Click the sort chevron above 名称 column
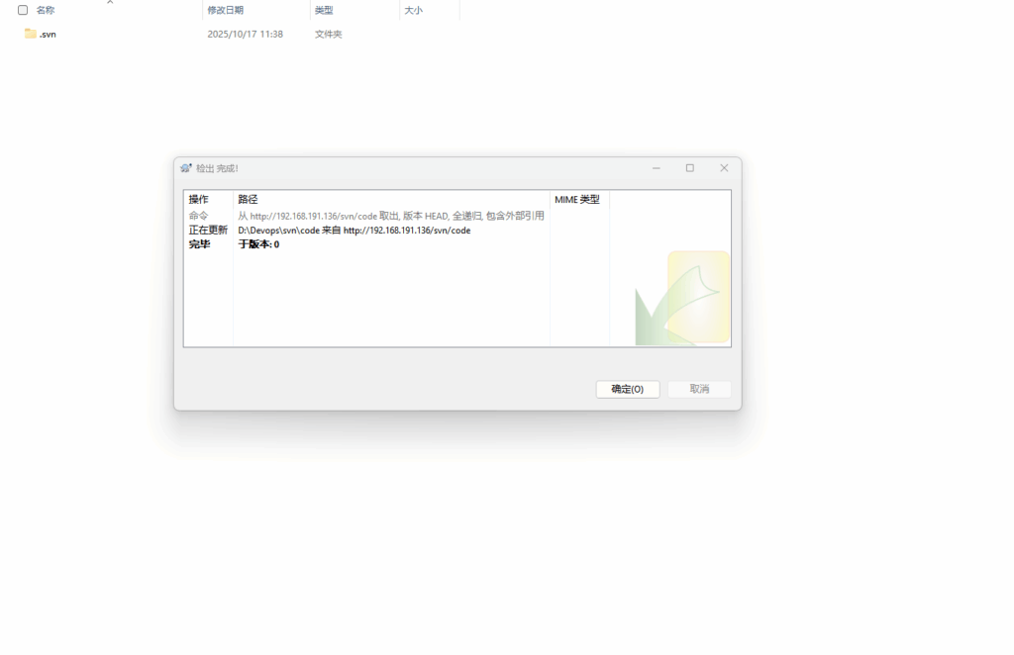 (x=110, y=2)
